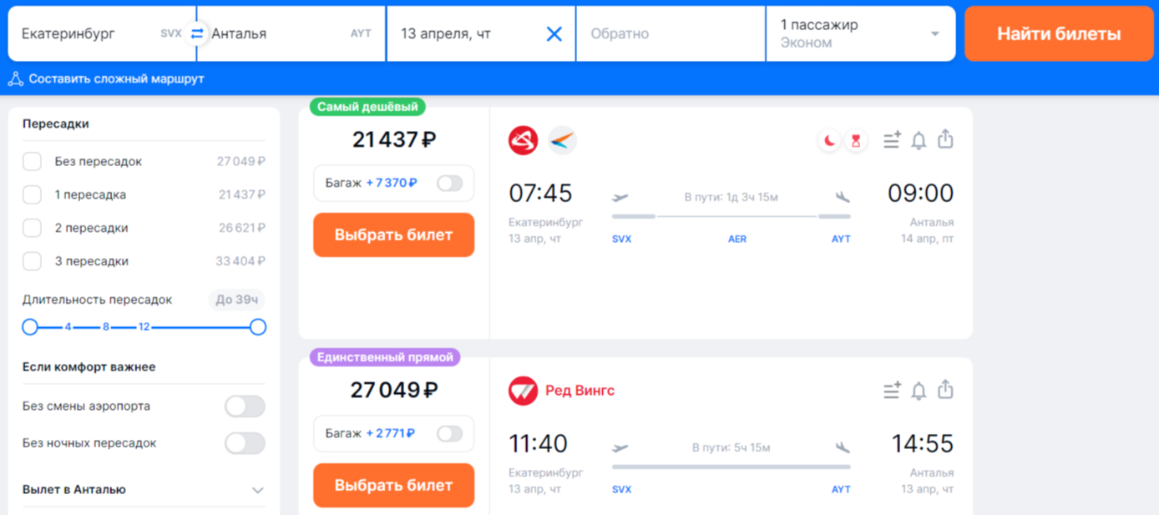1159x515 pixels.
Task: Click Найти билеты search button
Action: click(x=1058, y=34)
